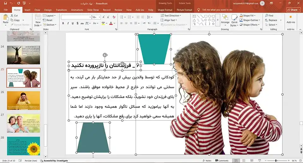This screenshot has height=163, width=303.
Task: Open the Shape Fill dropdown
Action: (x=247, y=15)
